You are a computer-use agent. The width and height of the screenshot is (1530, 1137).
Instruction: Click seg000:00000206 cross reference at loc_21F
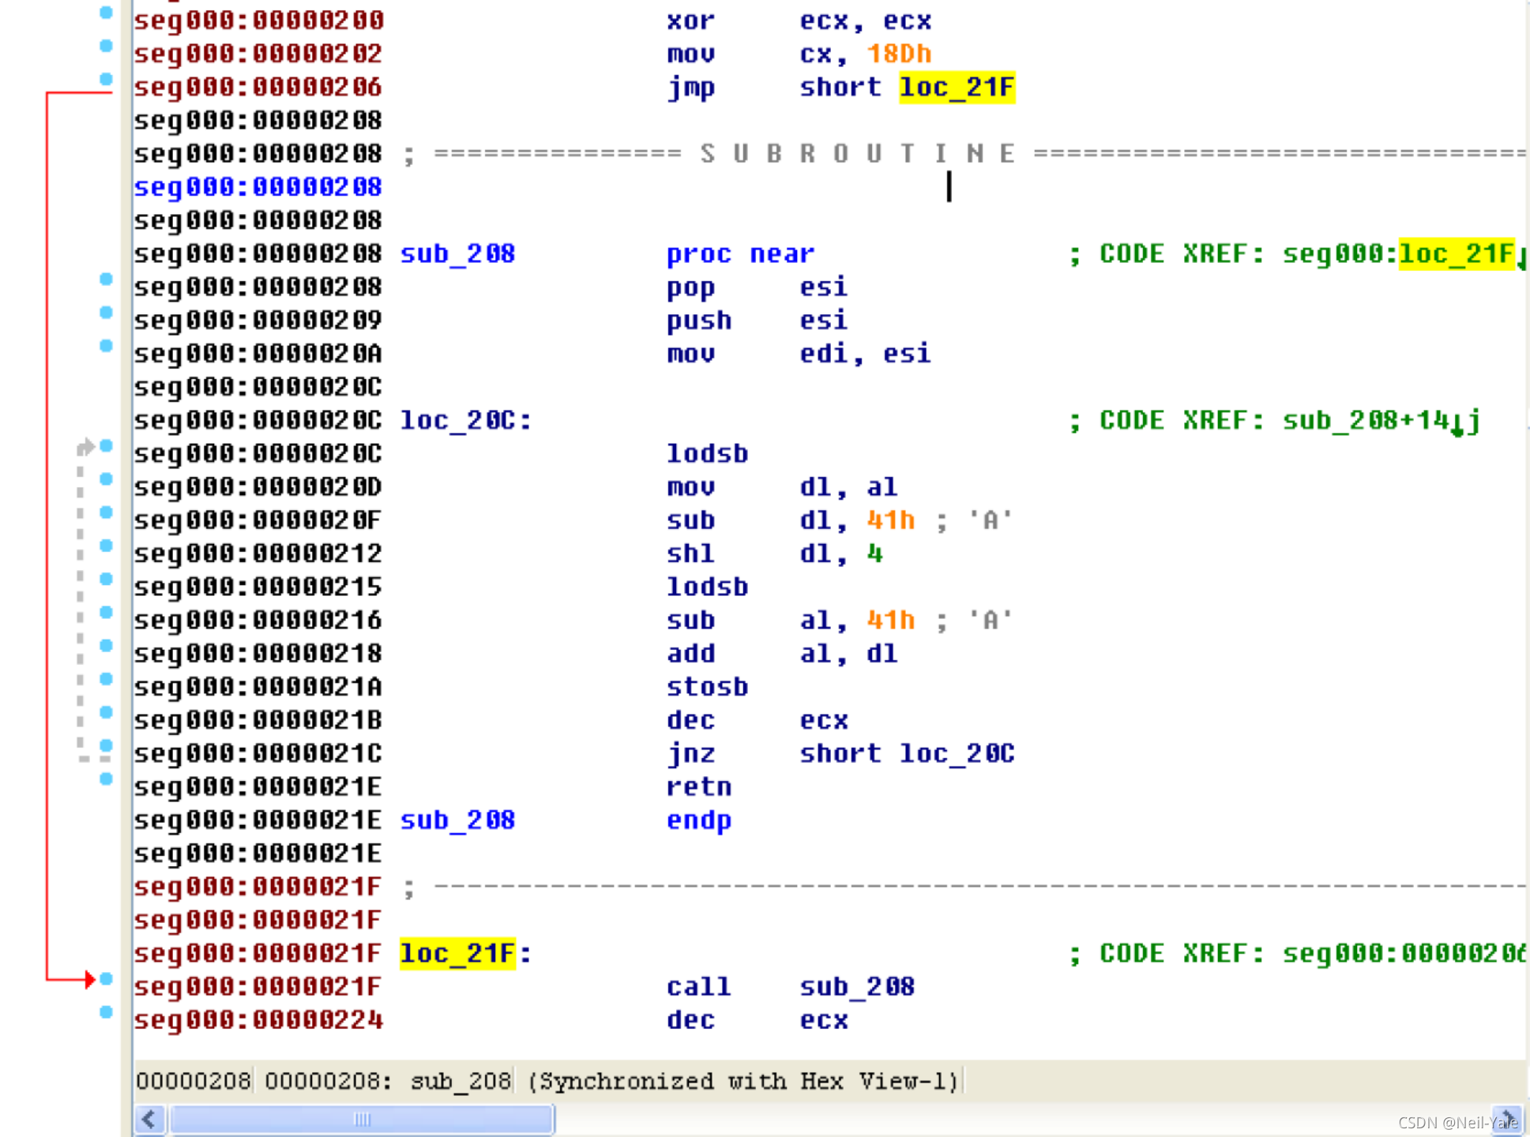(1403, 953)
